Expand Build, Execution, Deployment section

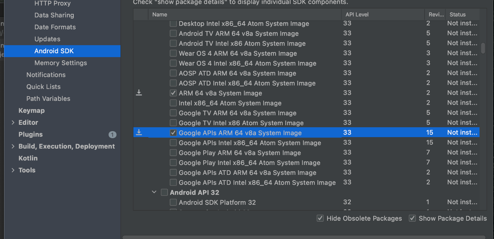[x=13, y=146]
